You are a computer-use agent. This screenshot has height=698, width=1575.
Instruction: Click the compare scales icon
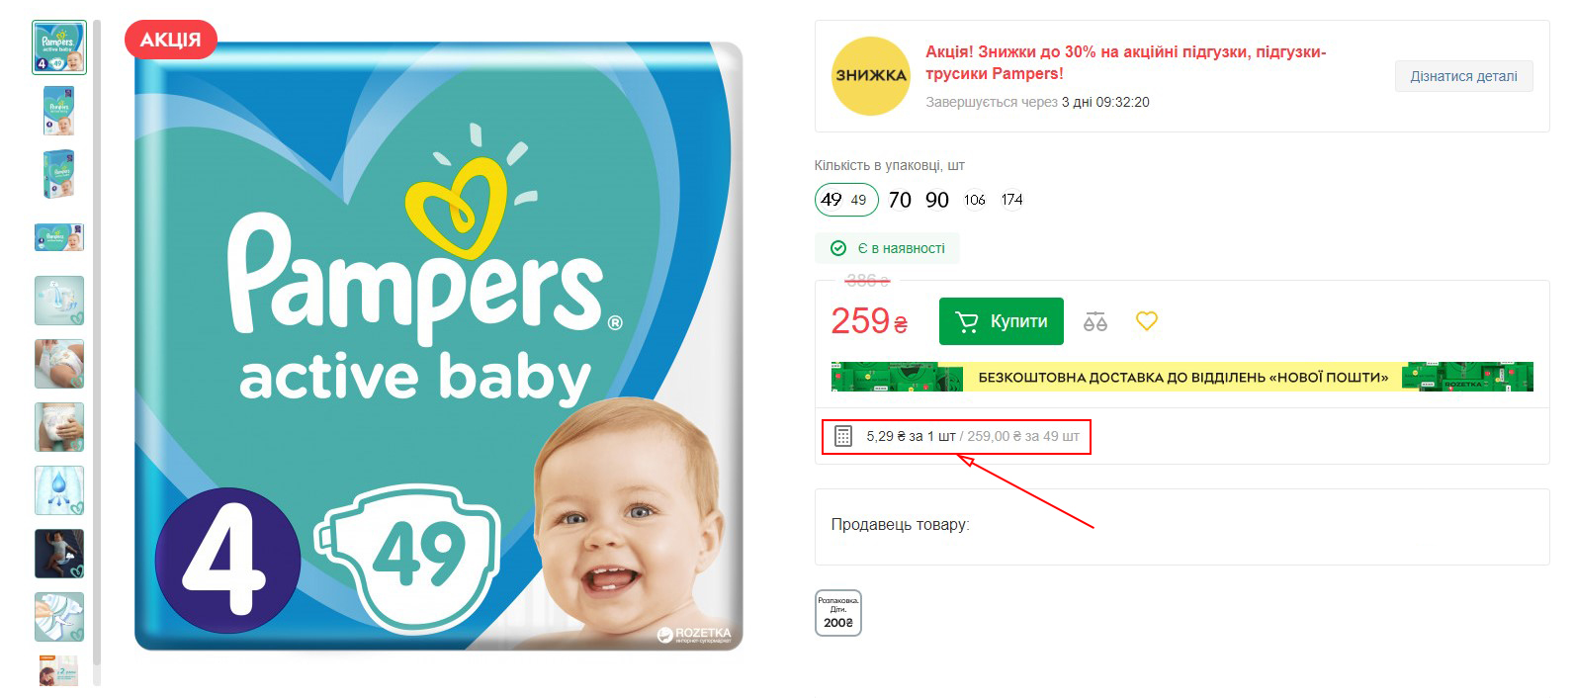pyautogui.click(x=1095, y=321)
